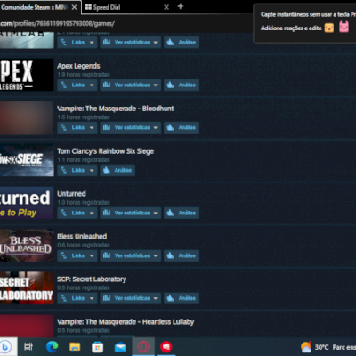The width and height of the screenshot is (356, 356).
Task: Launch Microsoft Edge from the taskbar
Action: (52, 346)
